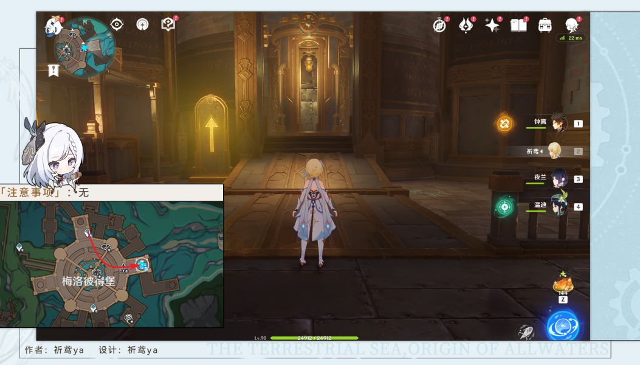
Task: Click party slot number 3 key
Action: [x=578, y=179]
